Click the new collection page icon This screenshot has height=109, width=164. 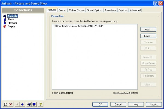6,104
